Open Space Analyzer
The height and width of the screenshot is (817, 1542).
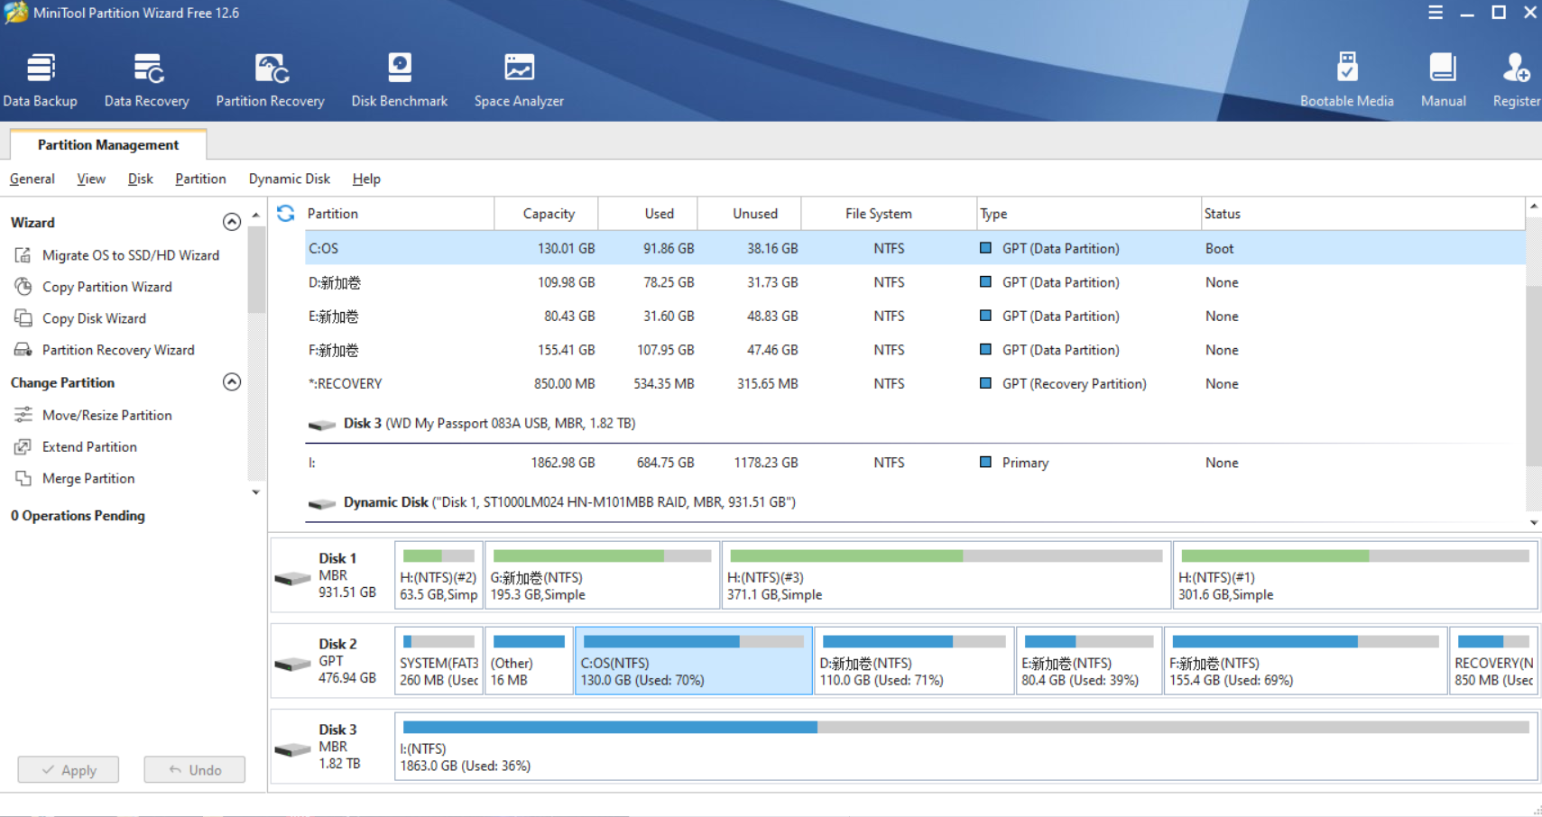pos(519,81)
